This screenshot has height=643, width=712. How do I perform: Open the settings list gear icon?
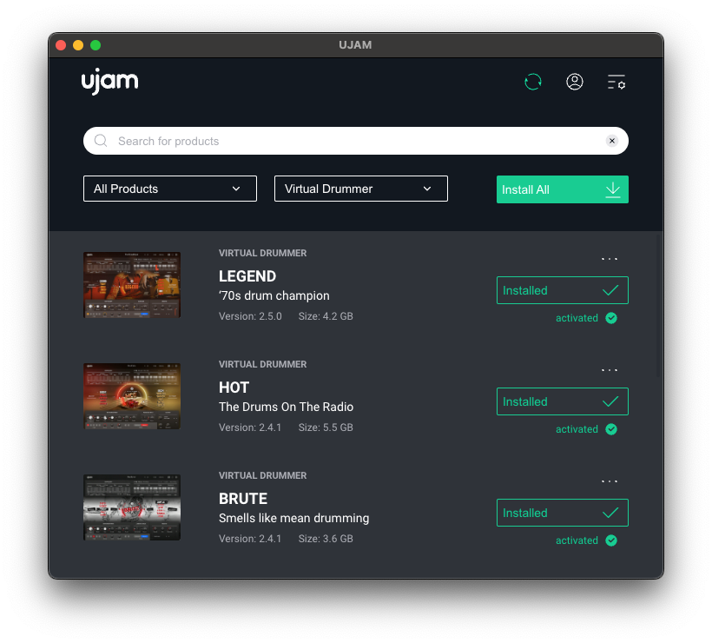tap(616, 83)
